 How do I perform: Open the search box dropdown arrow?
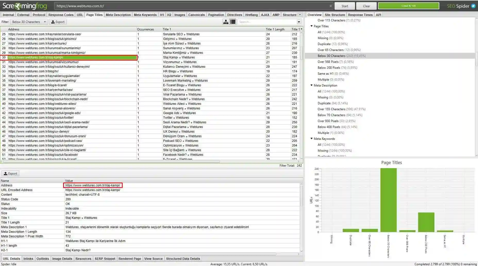[x=299, y=22]
